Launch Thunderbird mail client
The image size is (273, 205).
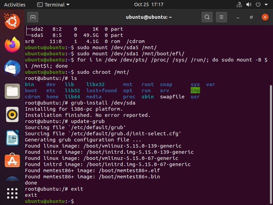(12, 68)
